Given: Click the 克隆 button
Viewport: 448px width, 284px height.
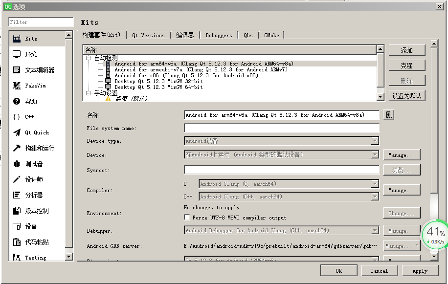Looking at the screenshot, I should pos(407,66).
